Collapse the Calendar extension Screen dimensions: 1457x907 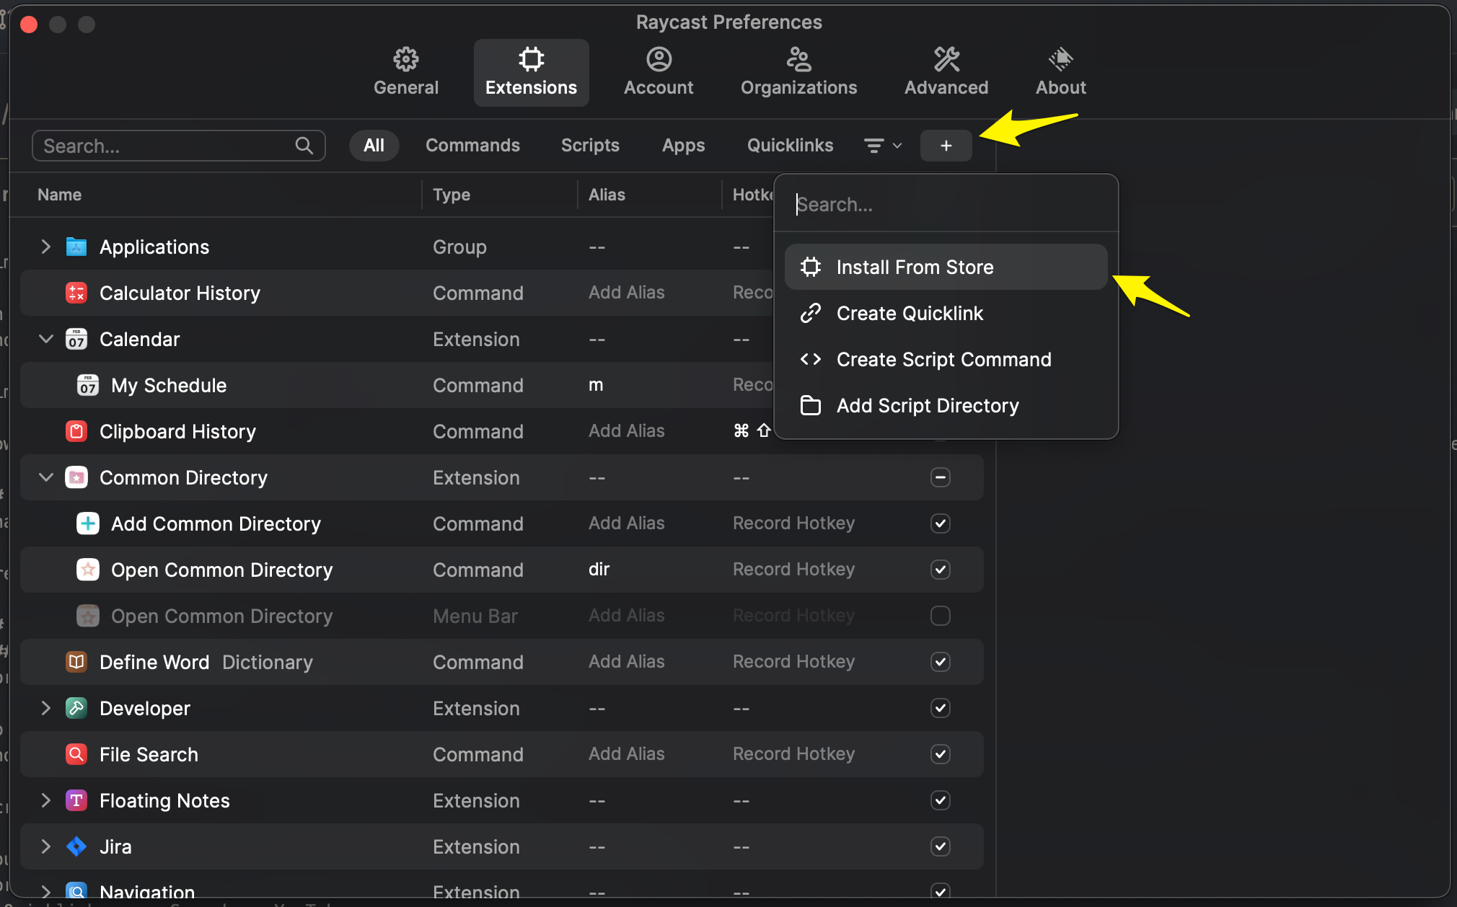pos(45,339)
